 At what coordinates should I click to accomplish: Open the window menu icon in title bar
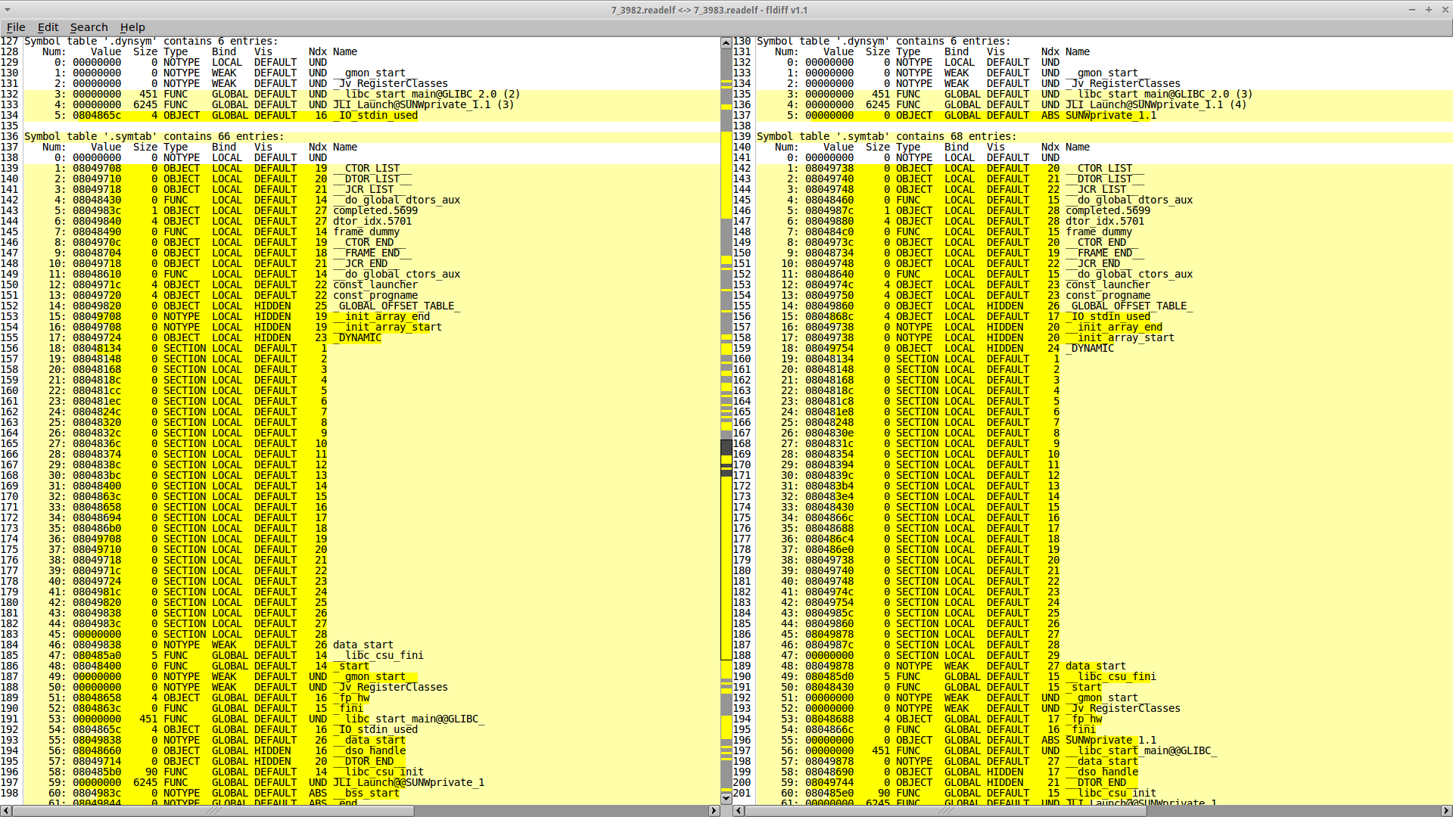(x=8, y=10)
